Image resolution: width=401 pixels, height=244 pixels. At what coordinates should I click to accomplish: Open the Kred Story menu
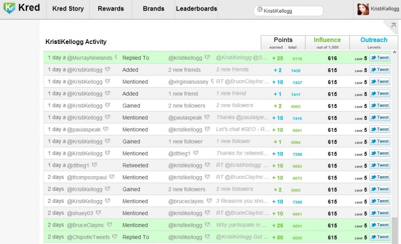(68, 9)
